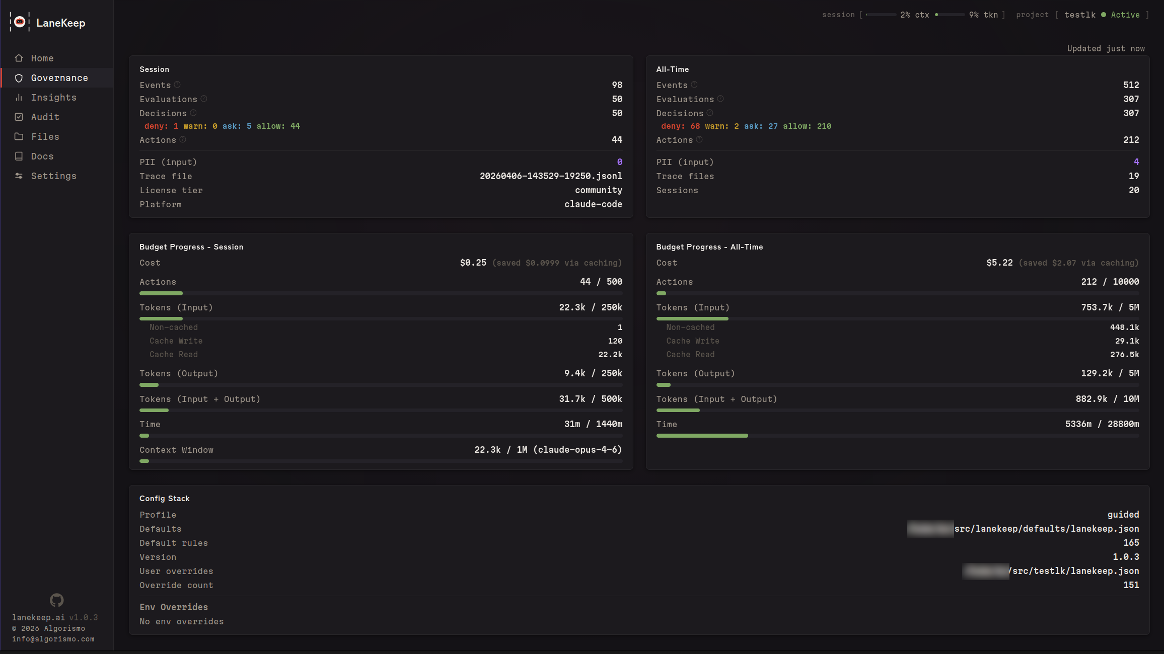Click the session tkn progress bar in header
1164x654 pixels.
point(950,15)
